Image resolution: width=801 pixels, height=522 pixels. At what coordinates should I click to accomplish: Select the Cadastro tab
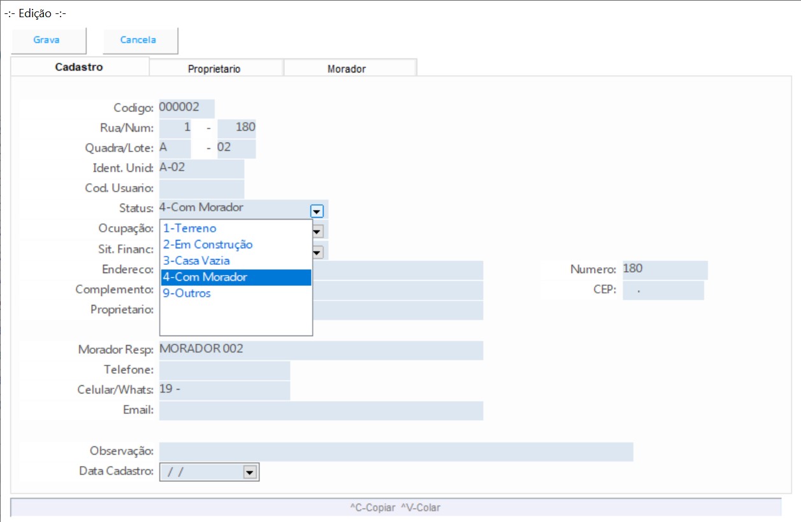pyautogui.click(x=79, y=67)
